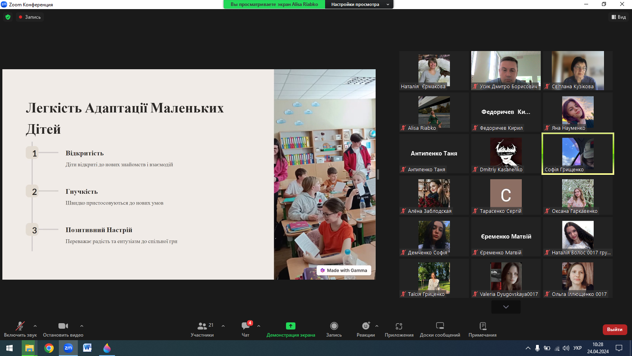Start screen sharing with the green button
632x356 pixels.
(x=291, y=326)
